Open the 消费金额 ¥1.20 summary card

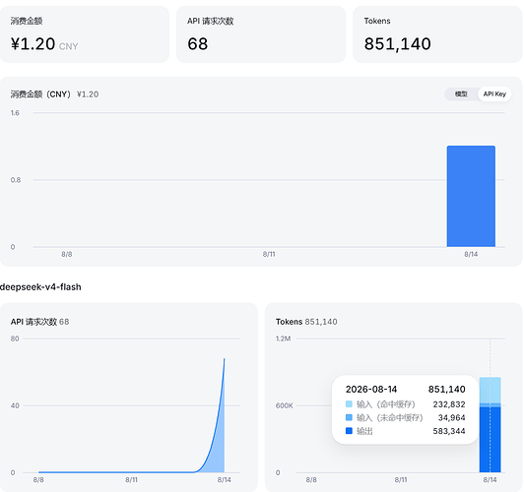point(85,34)
